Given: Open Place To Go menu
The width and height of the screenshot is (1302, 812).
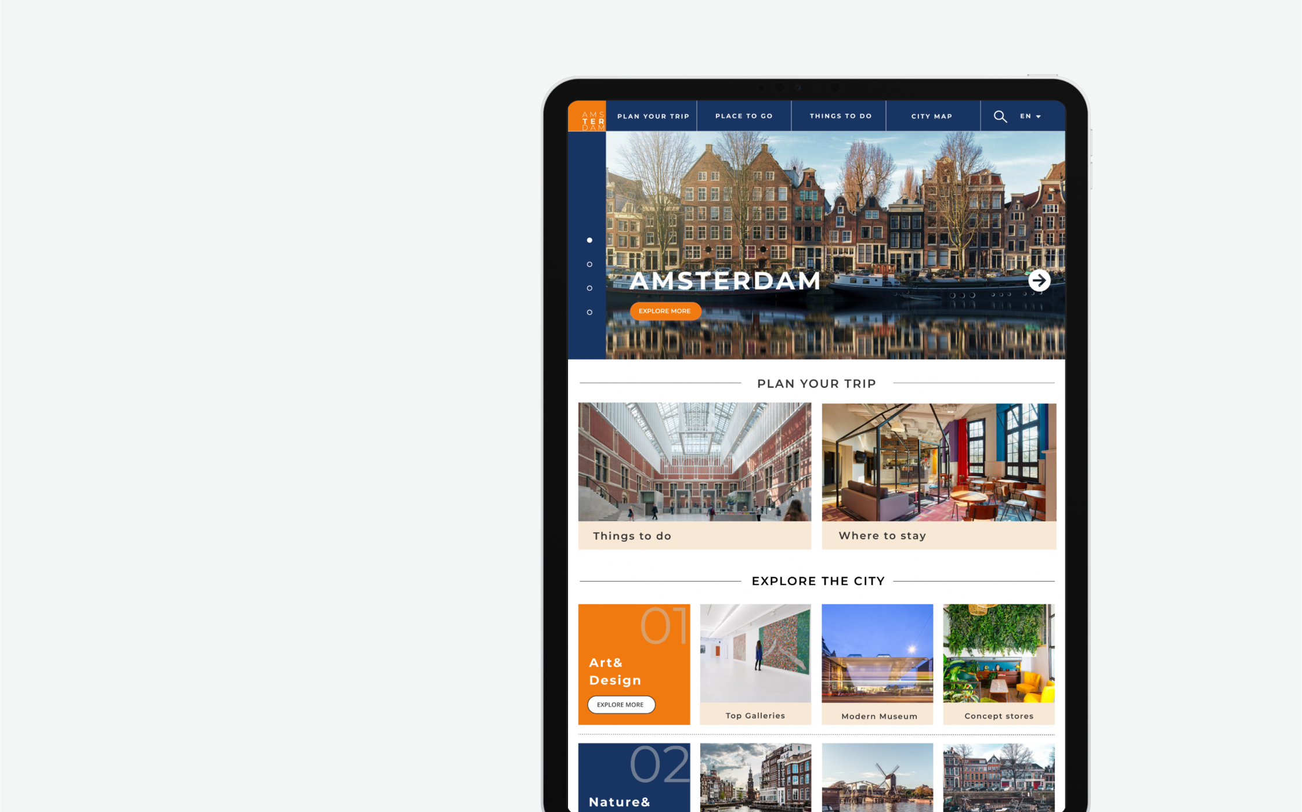Looking at the screenshot, I should point(744,117).
